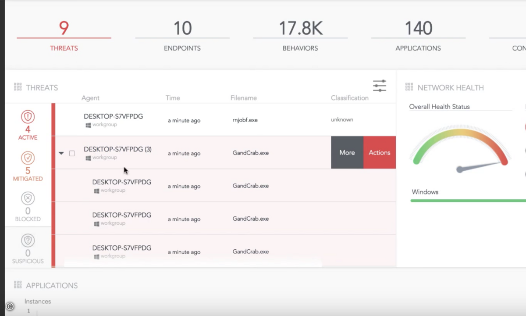Click the More button on GandCrab.exe row

pos(347,152)
